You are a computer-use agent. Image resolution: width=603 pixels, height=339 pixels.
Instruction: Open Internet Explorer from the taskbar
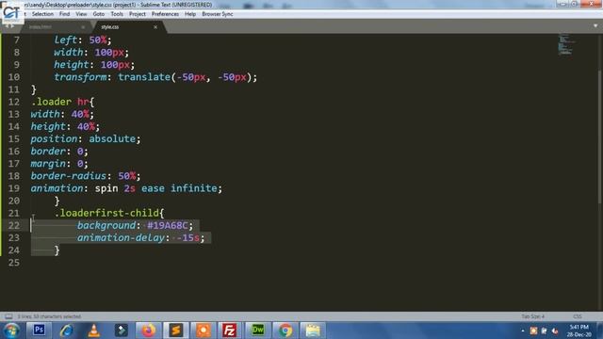click(x=66, y=331)
